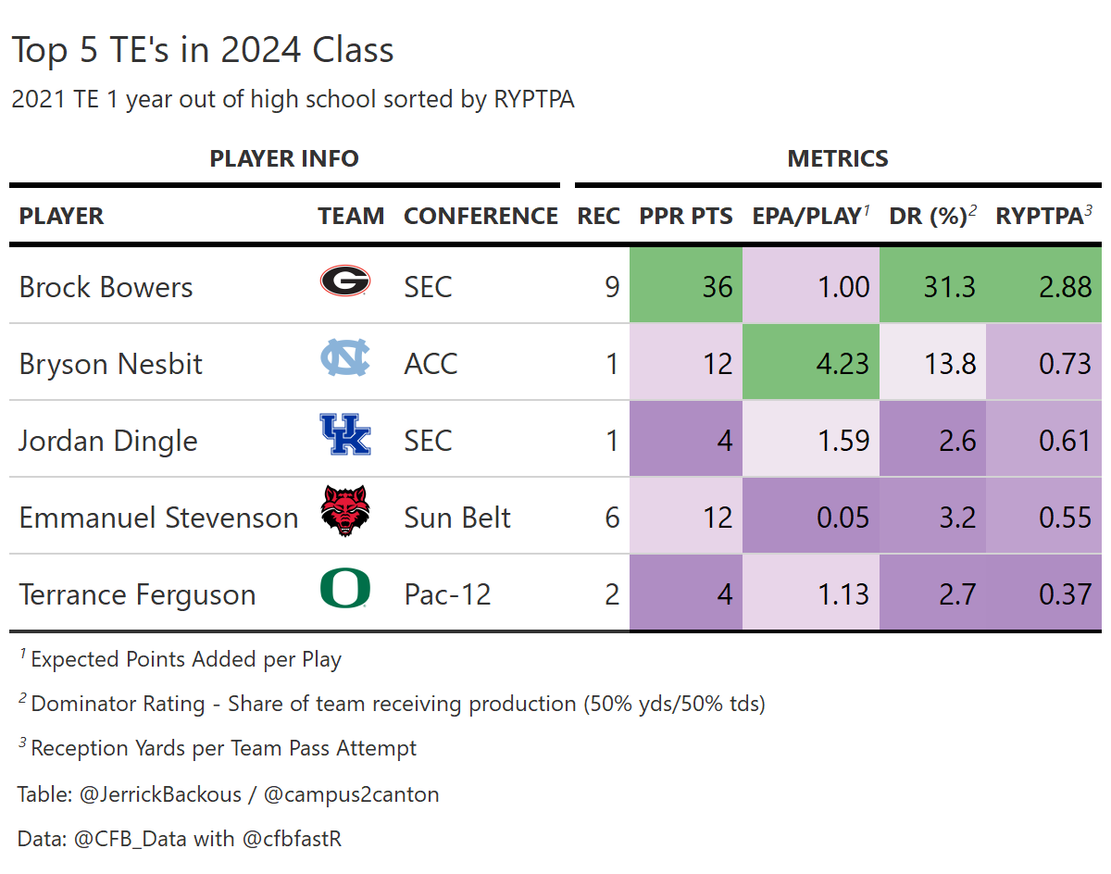Click Ferguson's purple 0.37 RYPTPA cell
Image resolution: width=1111 pixels, height=874 pixels.
click(1043, 593)
